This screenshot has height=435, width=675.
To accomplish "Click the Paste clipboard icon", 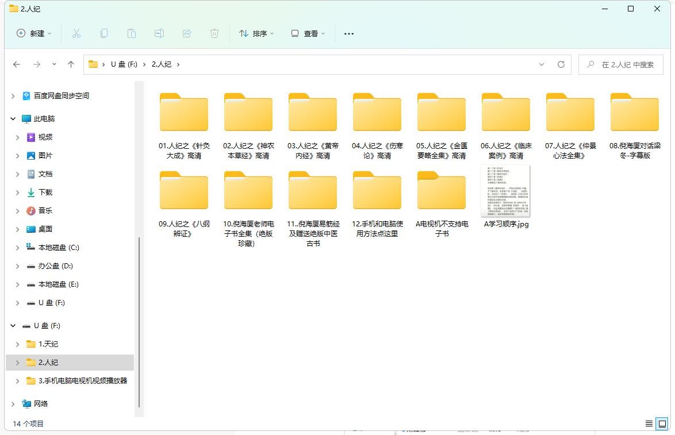I will pos(132,33).
